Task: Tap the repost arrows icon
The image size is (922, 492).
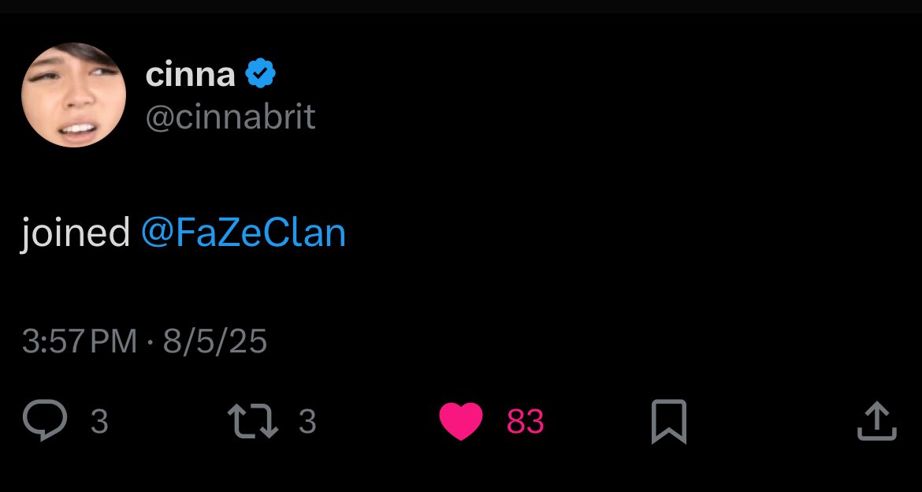Action: 253,420
